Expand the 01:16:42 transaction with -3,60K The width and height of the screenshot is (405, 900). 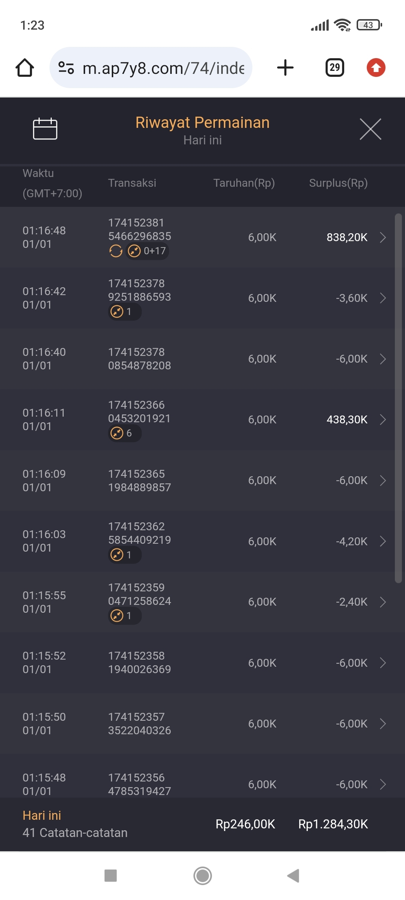[x=382, y=298]
